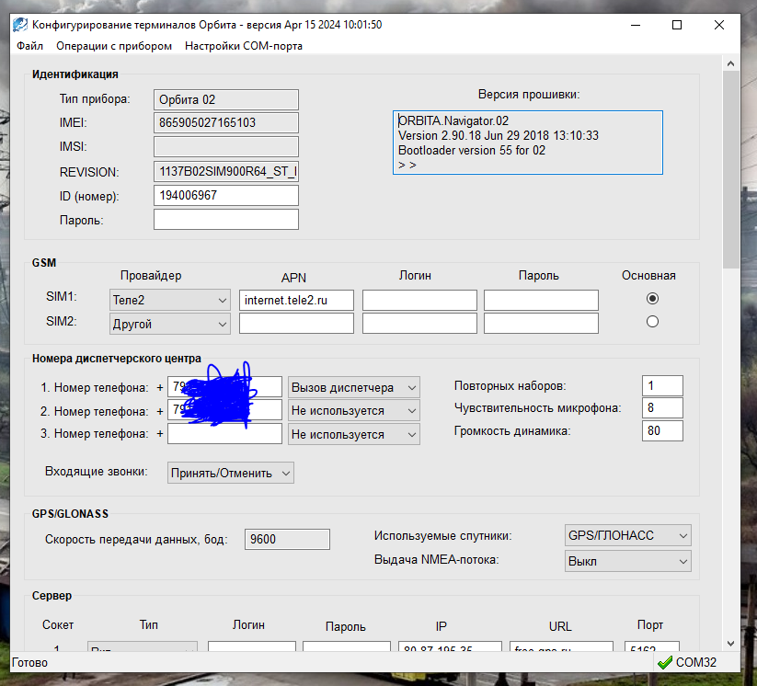Open the Используемые спутники dropdown
This screenshot has width=757, height=686.
coord(627,535)
